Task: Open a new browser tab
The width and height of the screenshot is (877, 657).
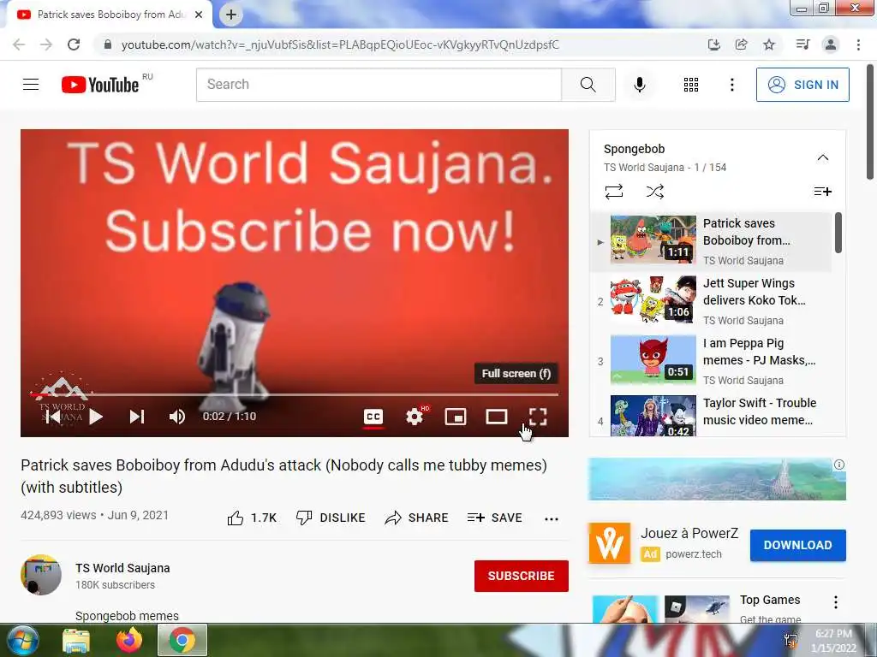Action: coord(231,15)
